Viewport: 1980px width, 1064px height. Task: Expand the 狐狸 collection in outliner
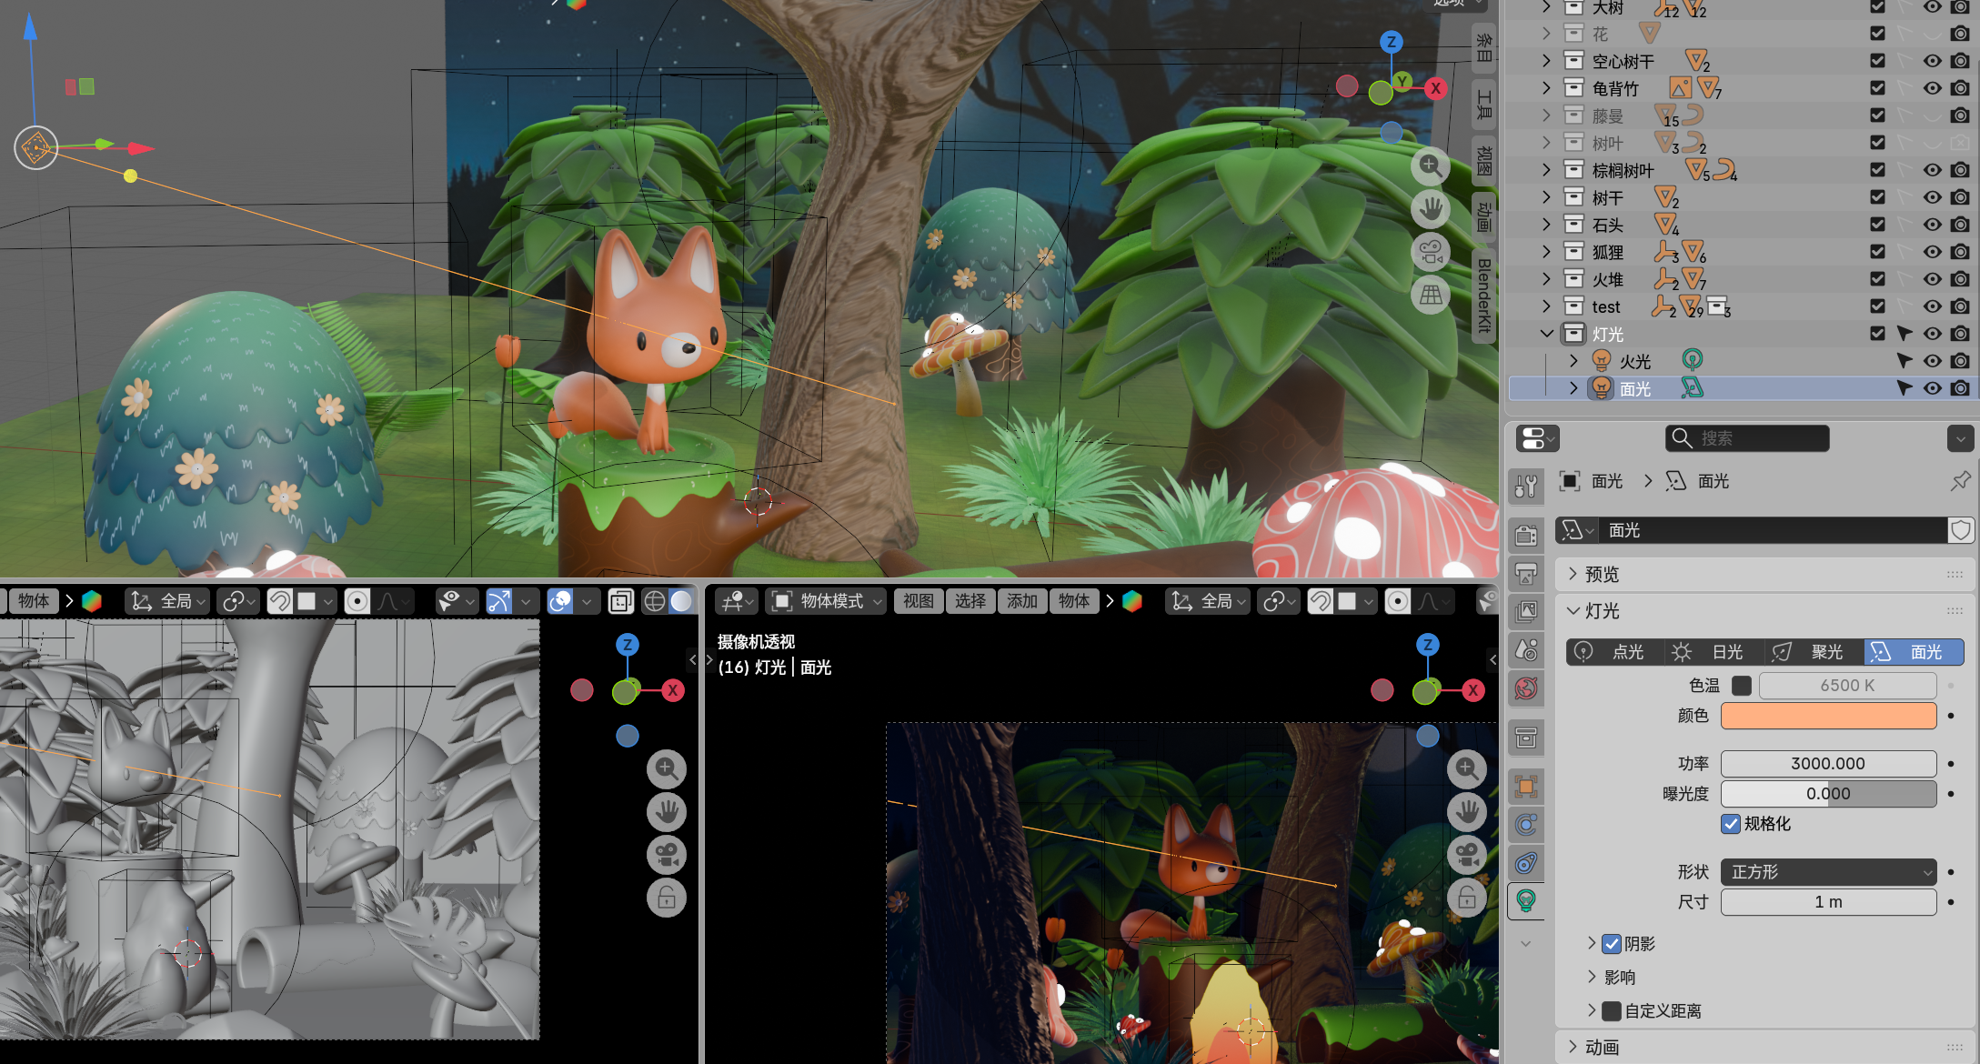1546,252
